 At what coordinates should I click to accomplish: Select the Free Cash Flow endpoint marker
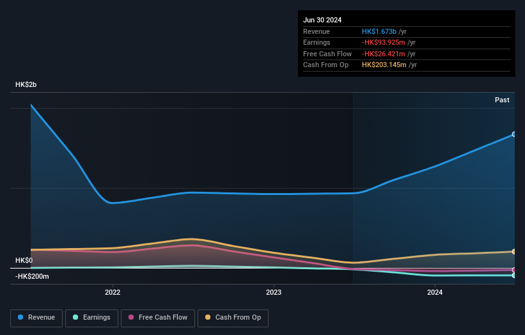pyautogui.click(x=514, y=270)
